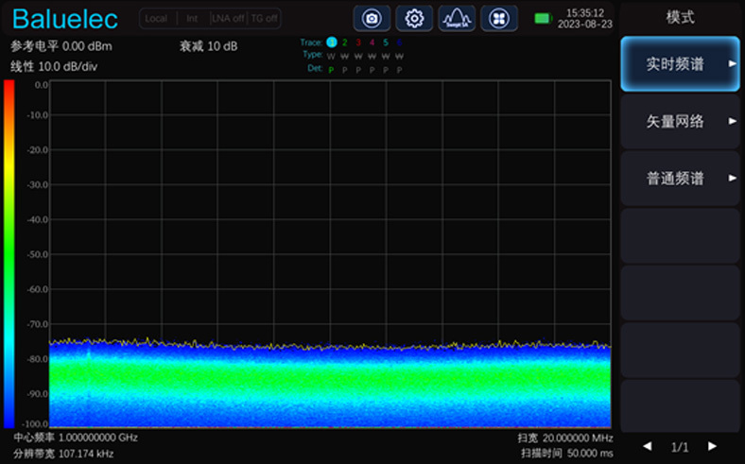The height and width of the screenshot is (464, 745).
Task: Click 参考电平 0.00 dBm value
Action: pos(61,46)
